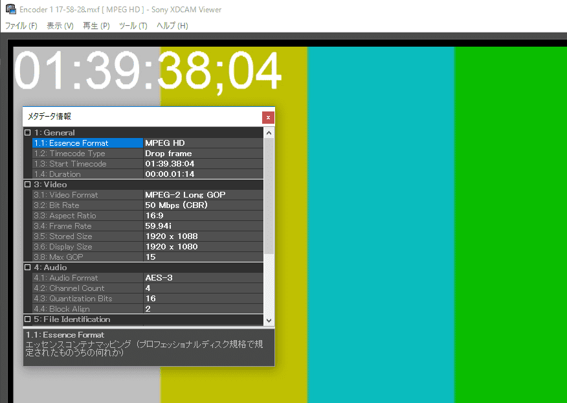Click the XDCAM Viewer app icon in title bar
Image resolution: width=567 pixels, height=403 pixels.
coord(10,10)
